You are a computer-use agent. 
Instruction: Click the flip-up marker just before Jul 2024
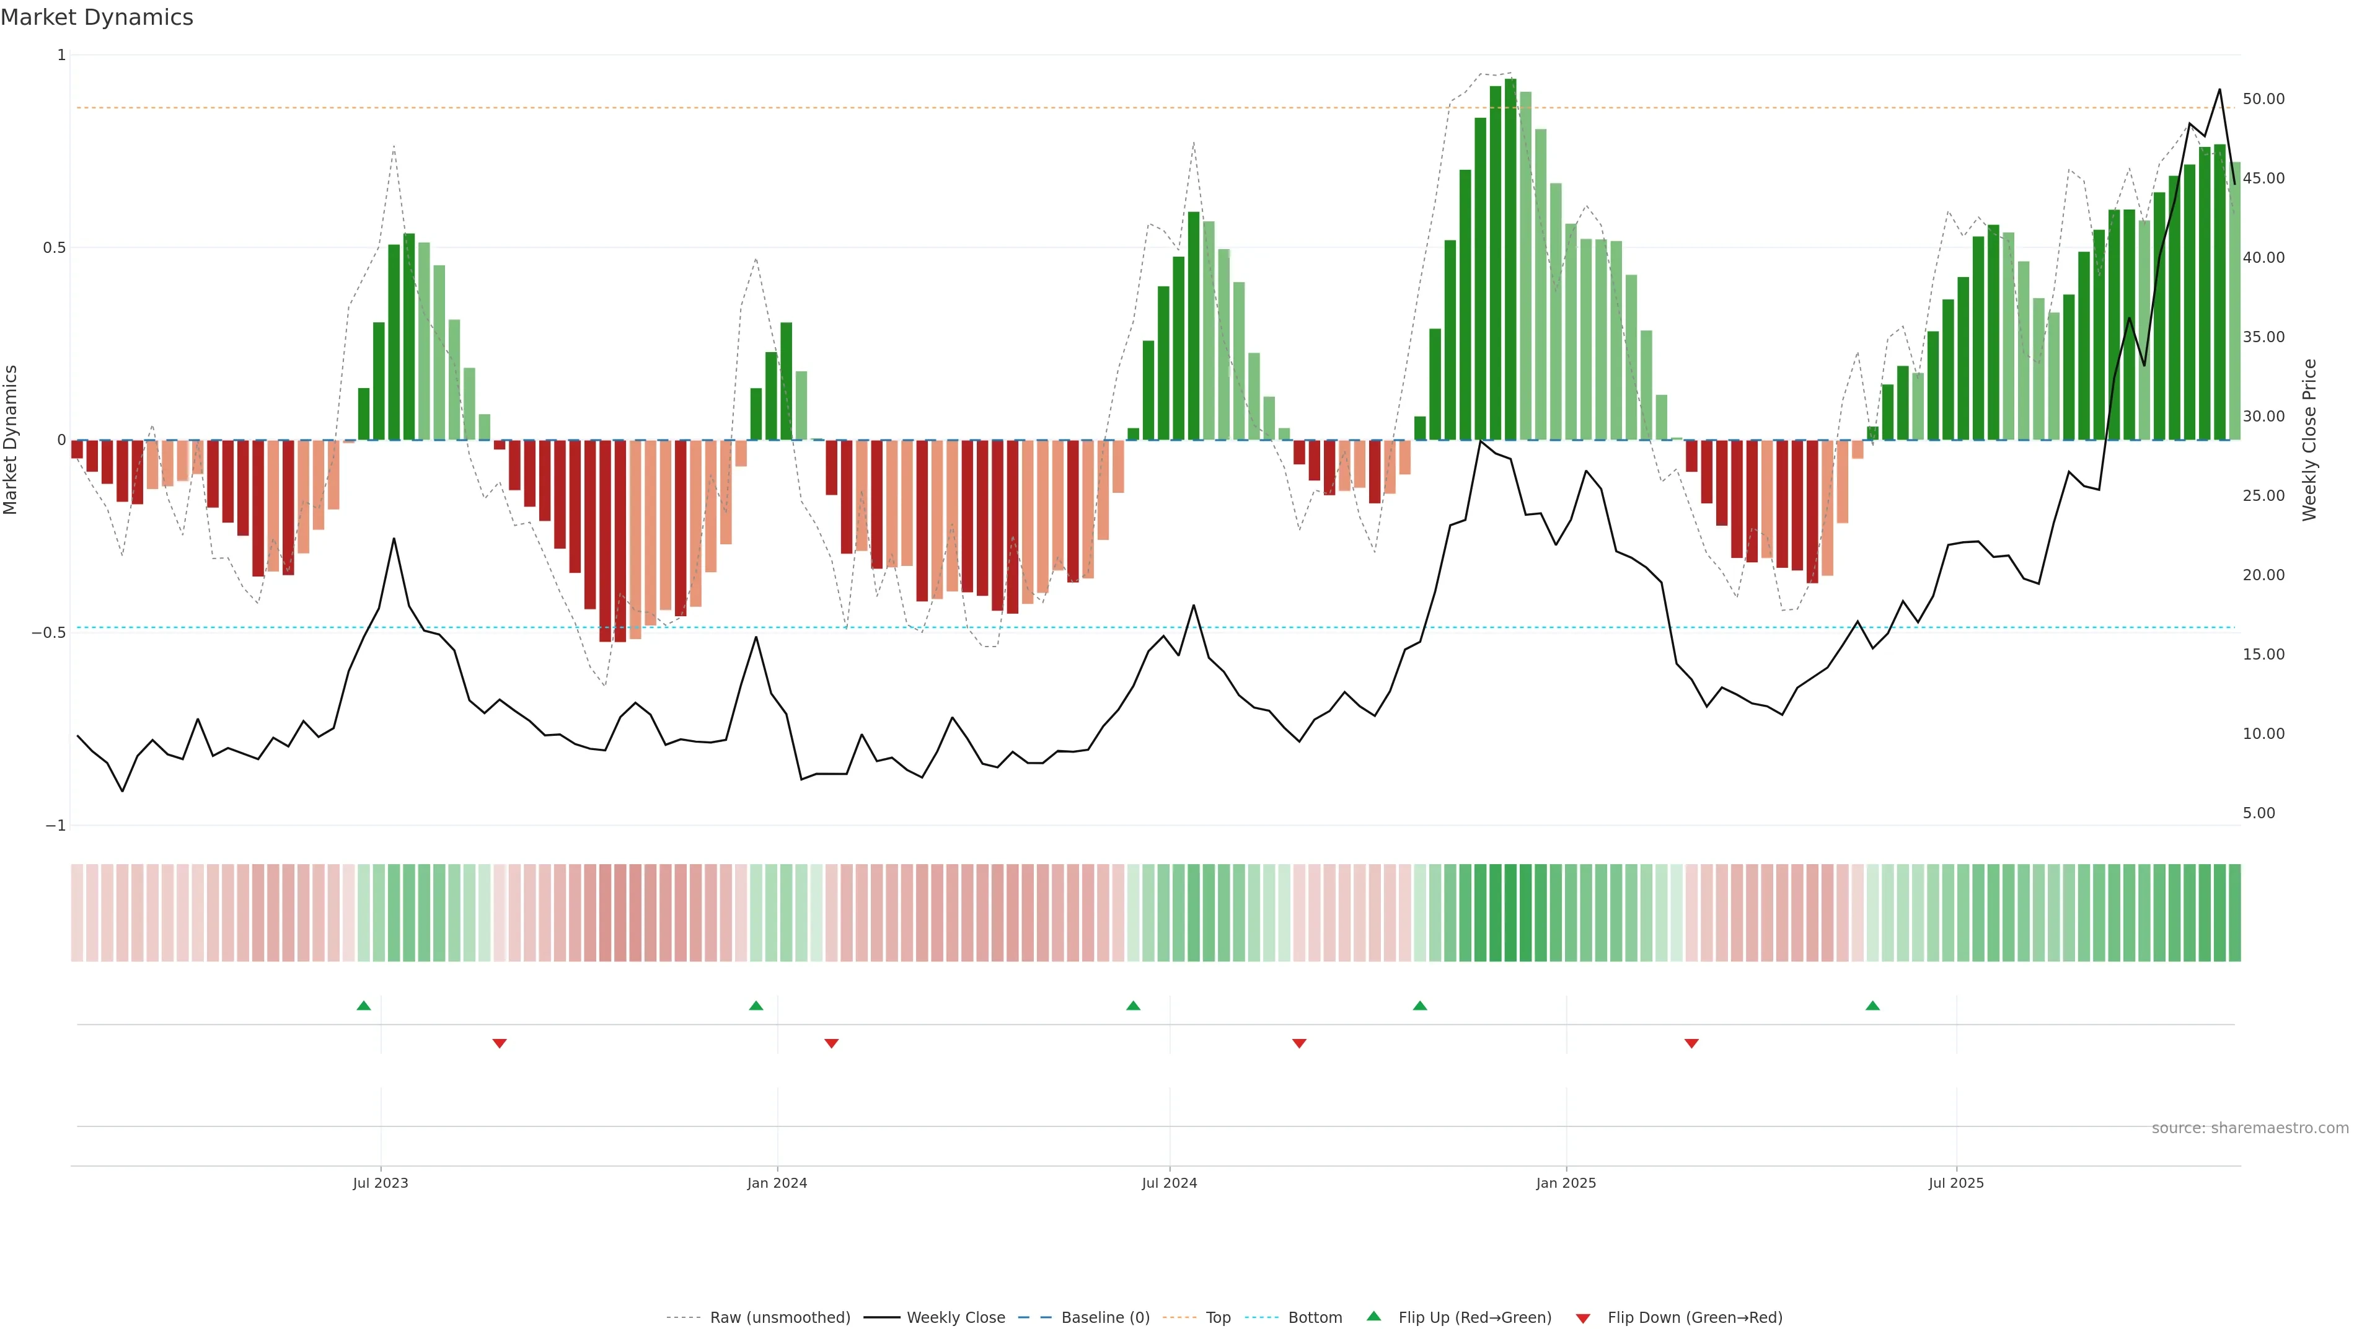point(1133,1005)
